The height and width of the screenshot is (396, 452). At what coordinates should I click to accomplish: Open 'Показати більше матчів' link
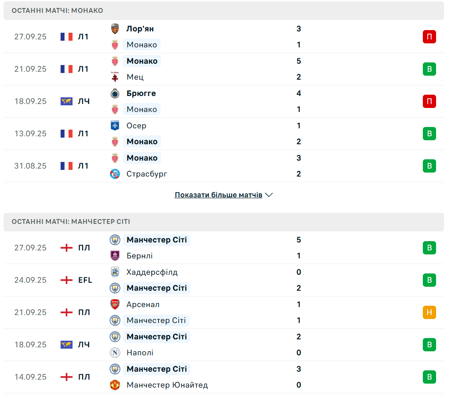click(x=218, y=195)
